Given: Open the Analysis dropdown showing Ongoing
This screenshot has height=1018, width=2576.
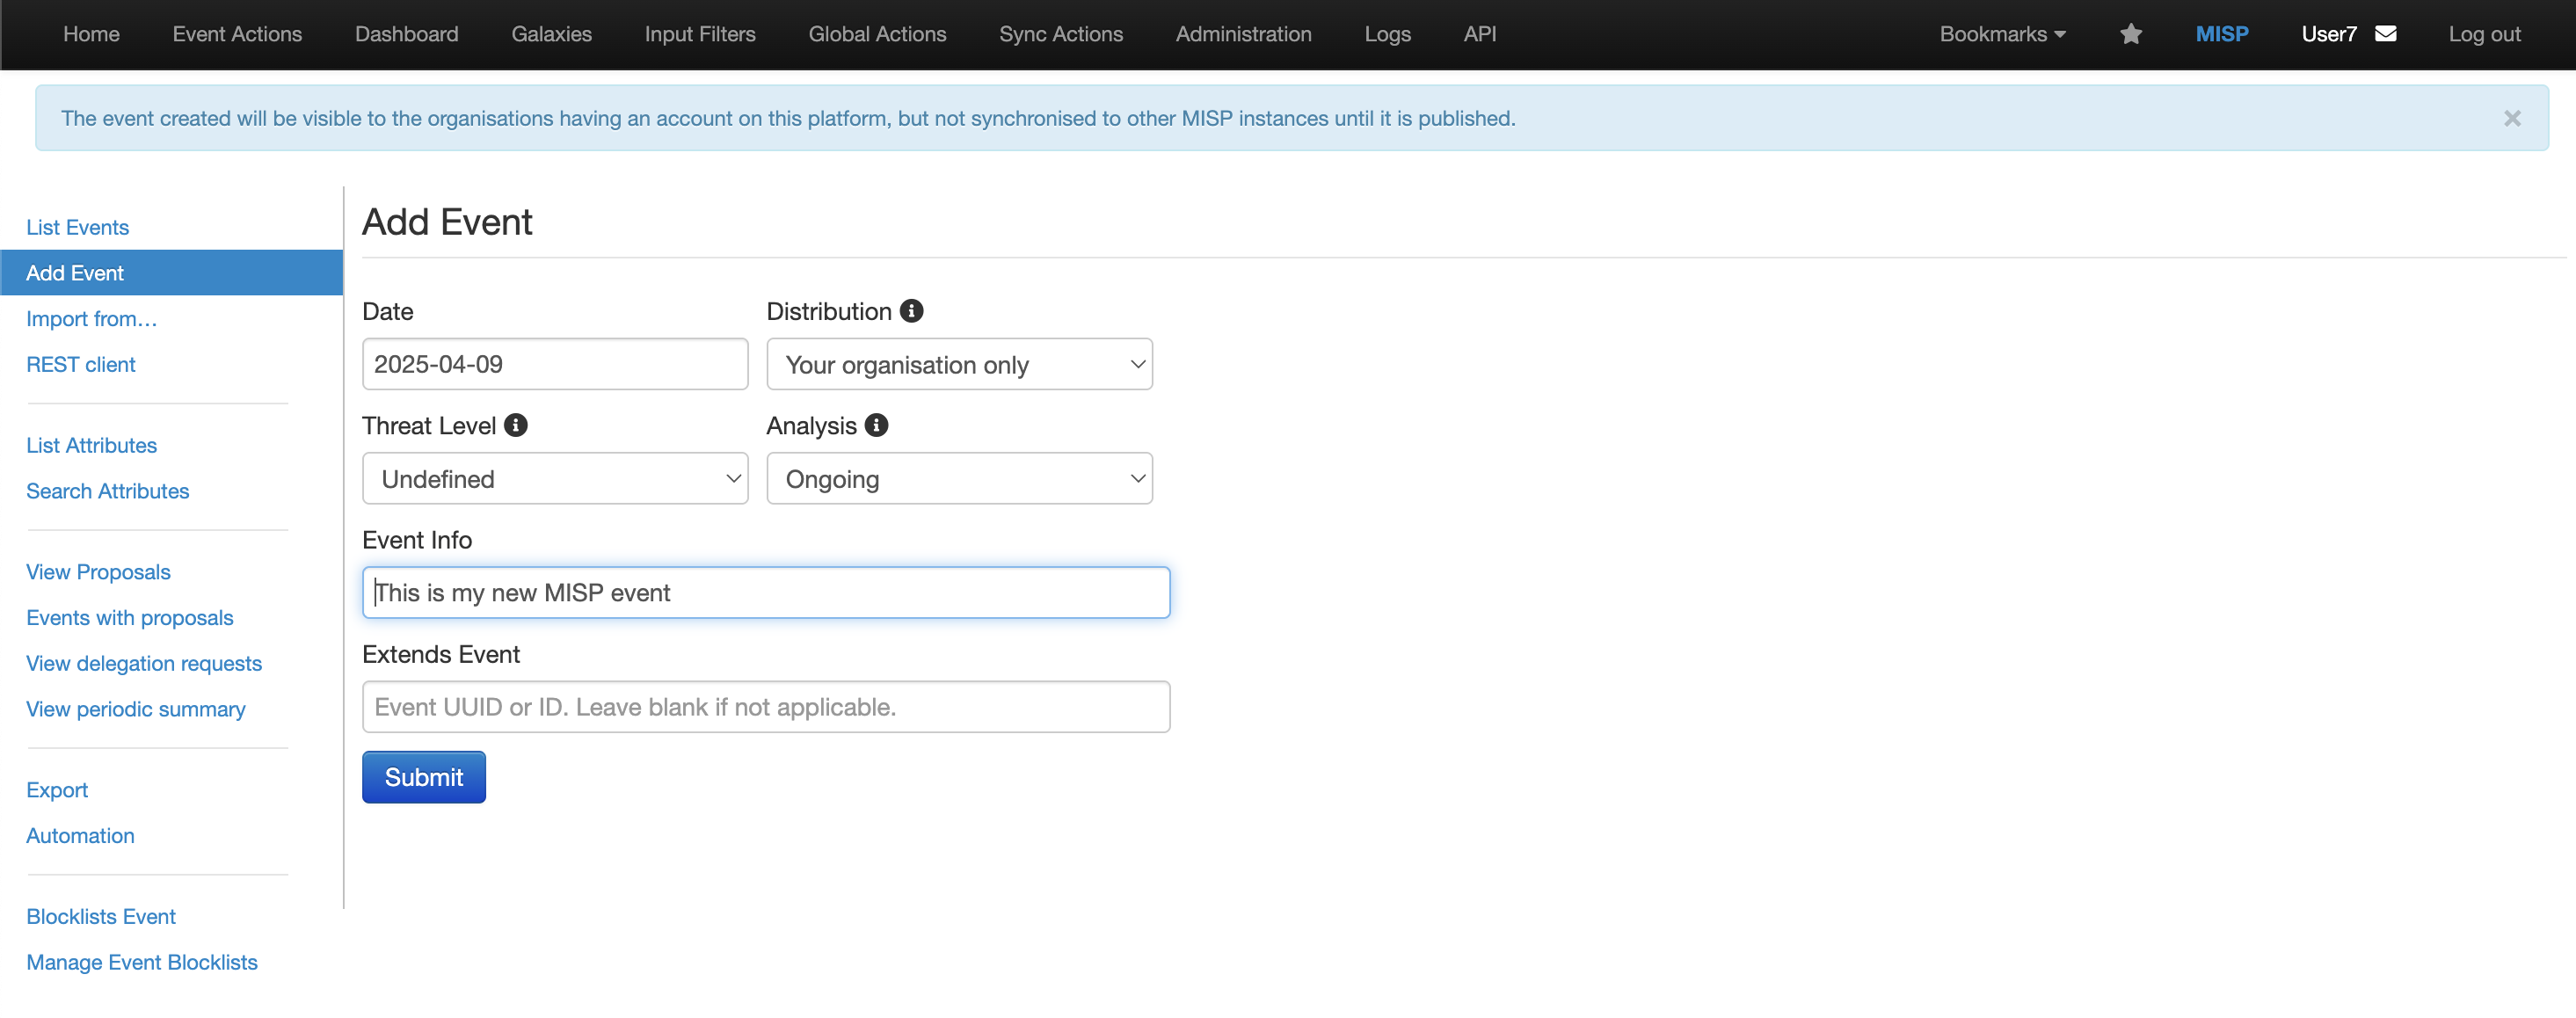Looking at the screenshot, I should tap(958, 479).
